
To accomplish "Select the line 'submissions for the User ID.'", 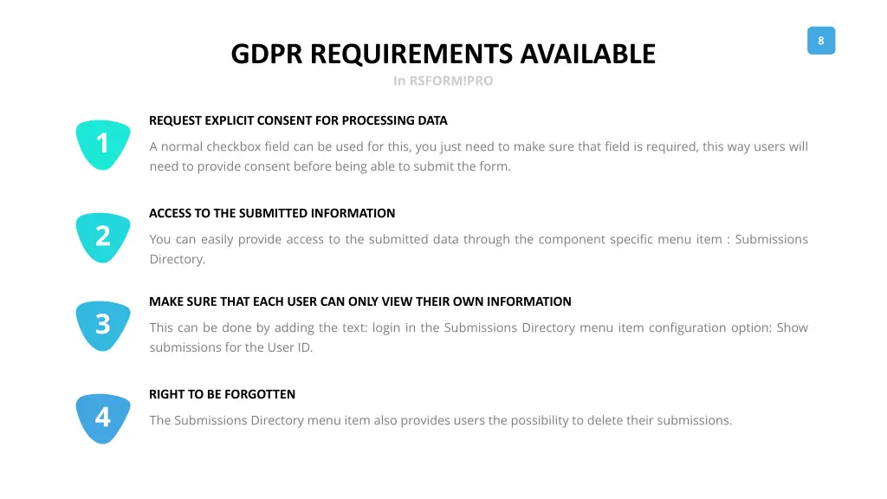I will pyautogui.click(x=231, y=347).
